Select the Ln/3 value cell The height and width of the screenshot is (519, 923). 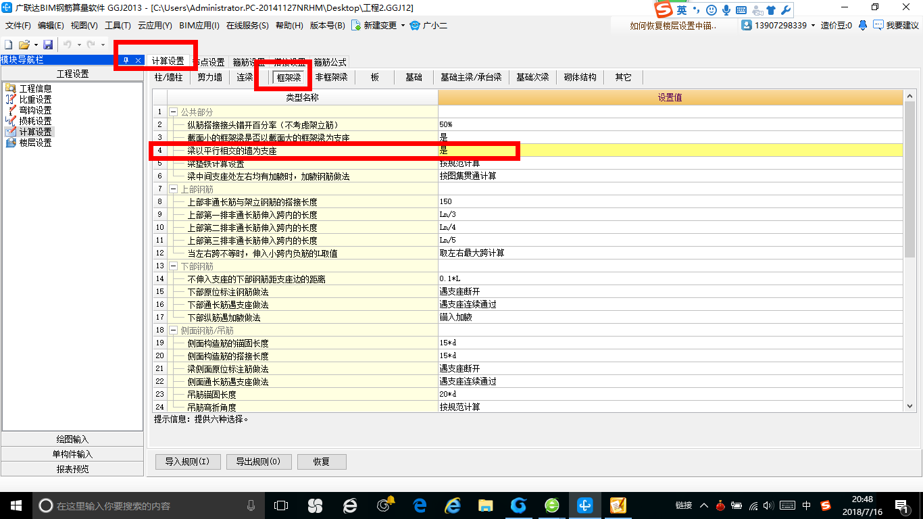(x=670, y=215)
